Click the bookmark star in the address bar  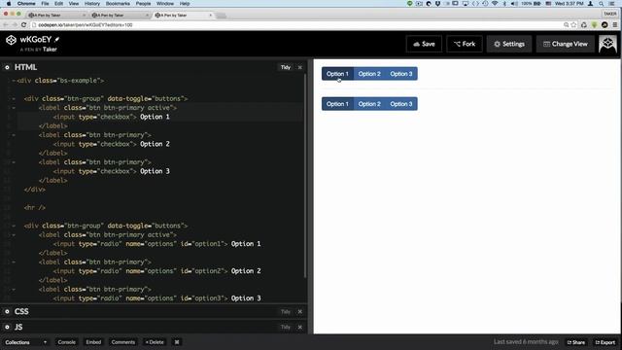(x=573, y=25)
